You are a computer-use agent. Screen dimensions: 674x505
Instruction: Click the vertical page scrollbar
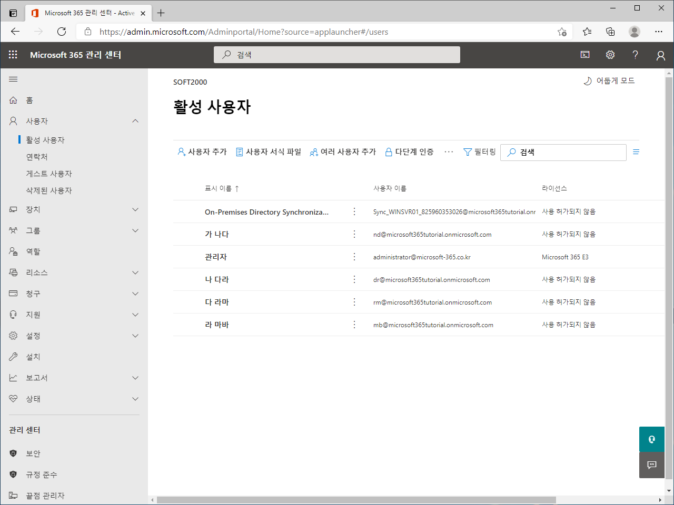point(669,278)
